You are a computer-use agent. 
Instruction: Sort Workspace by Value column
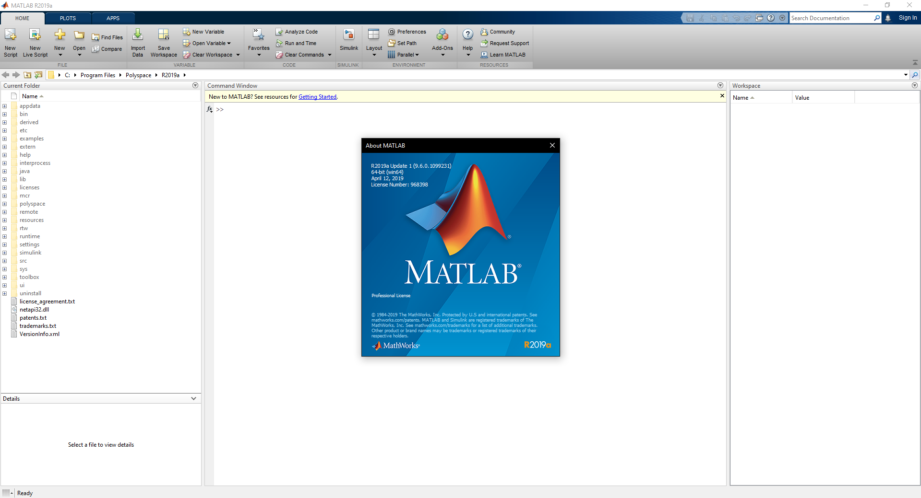click(x=823, y=98)
